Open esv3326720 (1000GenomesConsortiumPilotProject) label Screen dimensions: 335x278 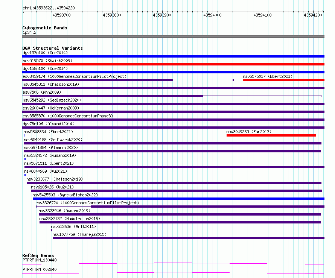pyautogui.click(x=87, y=203)
